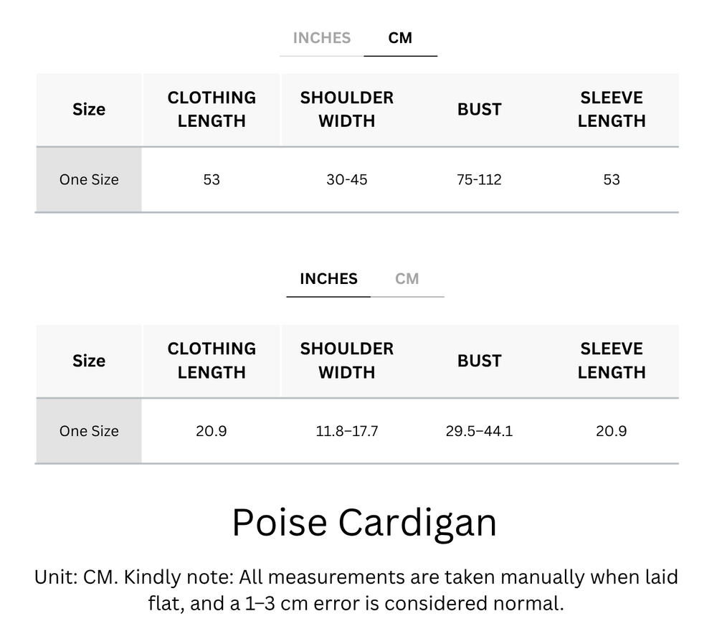Click the 75-112 bust measurement
The image size is (717, 644).
point(479,179)
